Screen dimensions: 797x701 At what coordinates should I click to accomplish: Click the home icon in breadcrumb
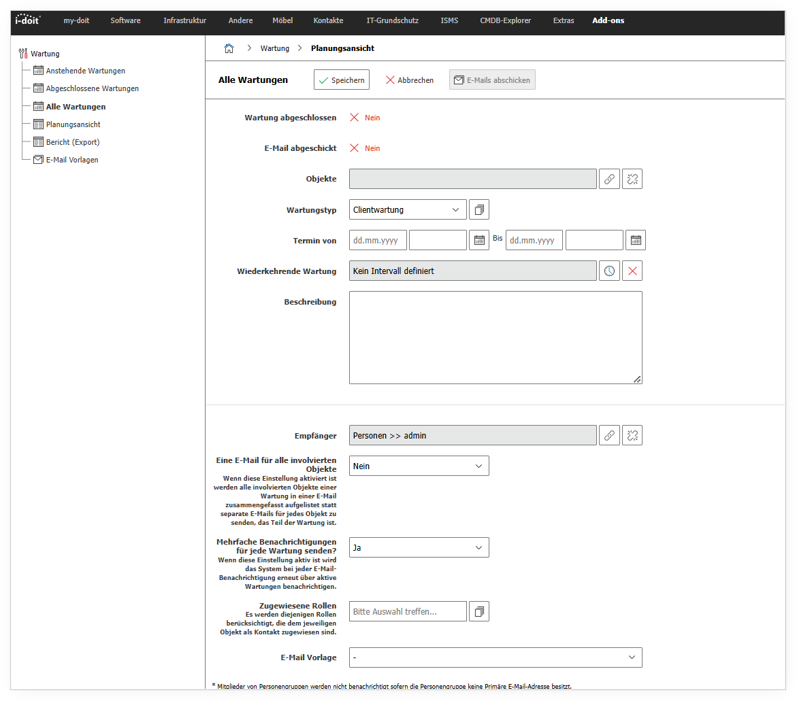(x=229, y=48)
